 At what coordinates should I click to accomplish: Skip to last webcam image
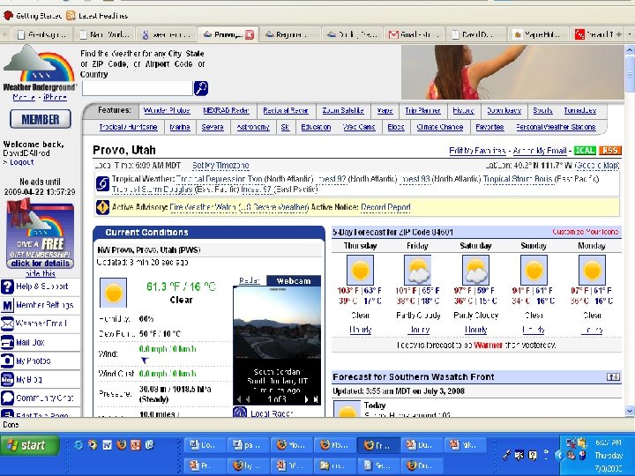pyautogui.click(x=316, y=399)
